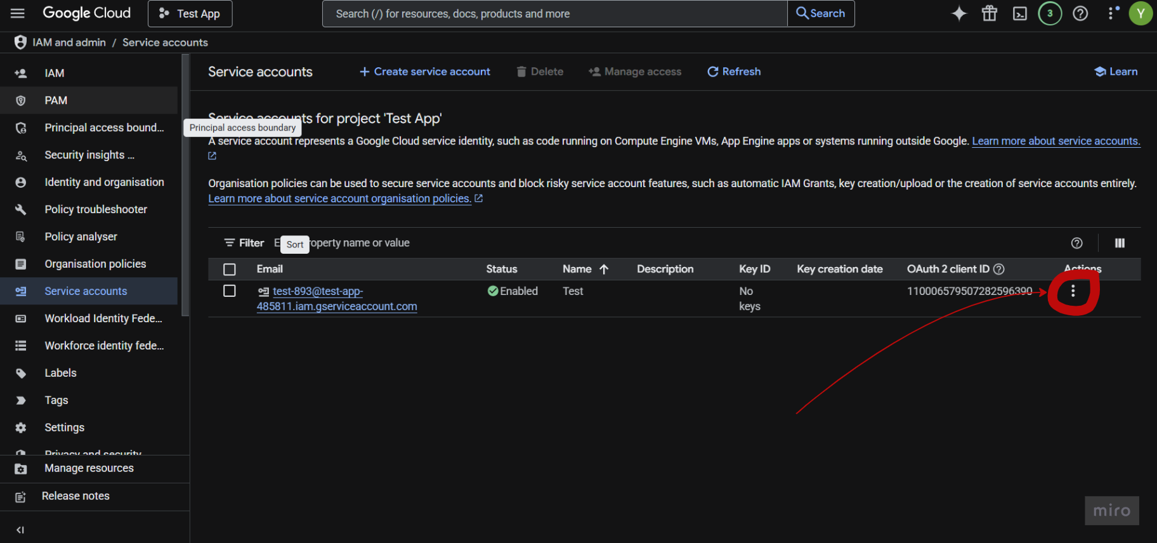The width and height of the screenshot is (1157, 543).
Task: Open Workload Identity Federation sidebar item
Action: [89, 318]
